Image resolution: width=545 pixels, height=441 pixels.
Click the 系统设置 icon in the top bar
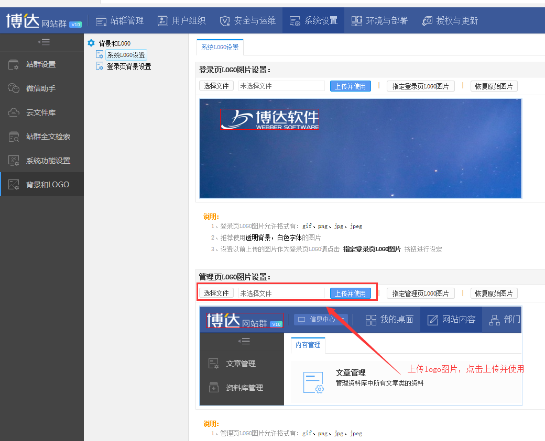click(295, 21)
